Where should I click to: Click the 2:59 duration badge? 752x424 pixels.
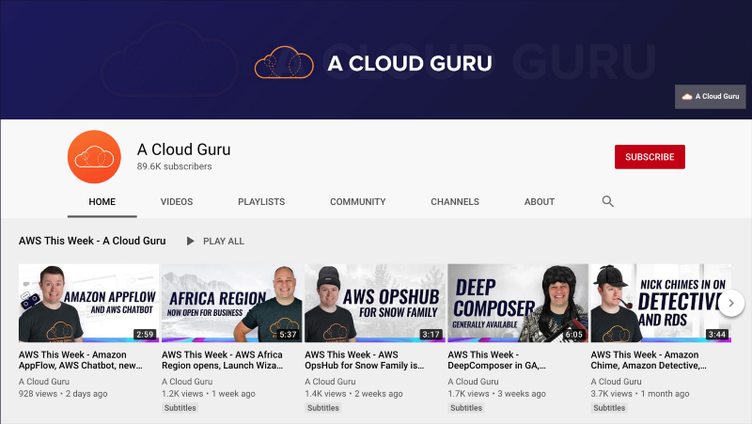(x=145, y=335)
